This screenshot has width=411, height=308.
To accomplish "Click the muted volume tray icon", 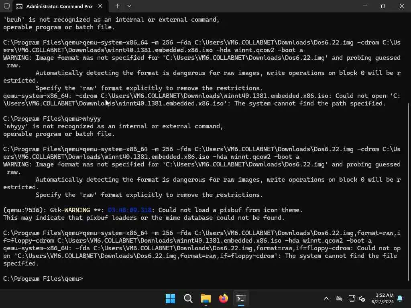I will 362,298.
